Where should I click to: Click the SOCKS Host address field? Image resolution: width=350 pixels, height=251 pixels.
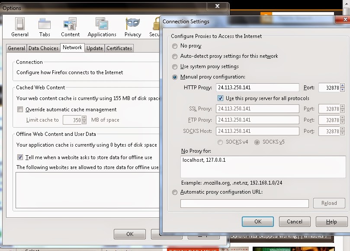click(x=257, y=131)
